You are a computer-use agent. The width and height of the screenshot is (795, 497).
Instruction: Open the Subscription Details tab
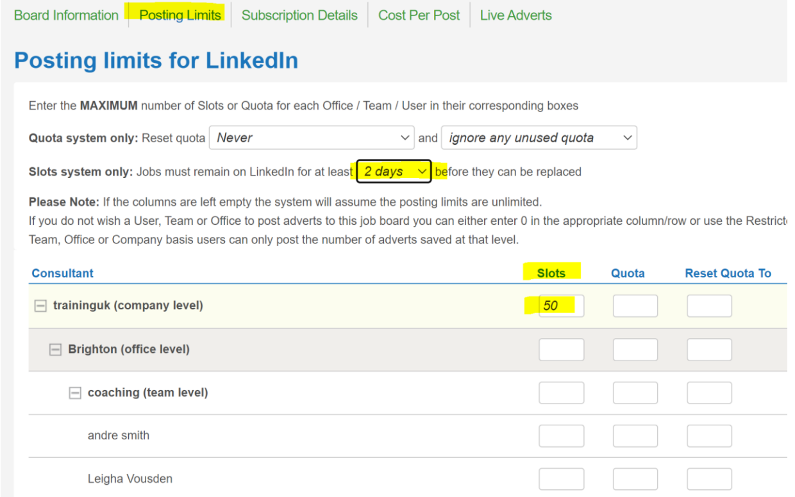(x=299, y=15)
